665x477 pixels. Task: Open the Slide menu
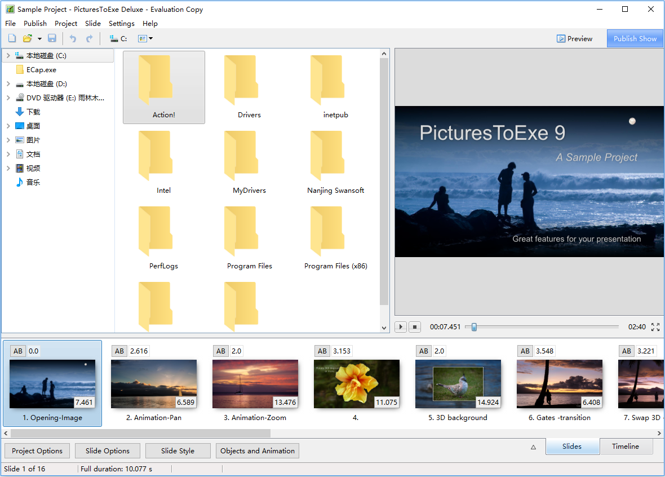click(93, 23)
